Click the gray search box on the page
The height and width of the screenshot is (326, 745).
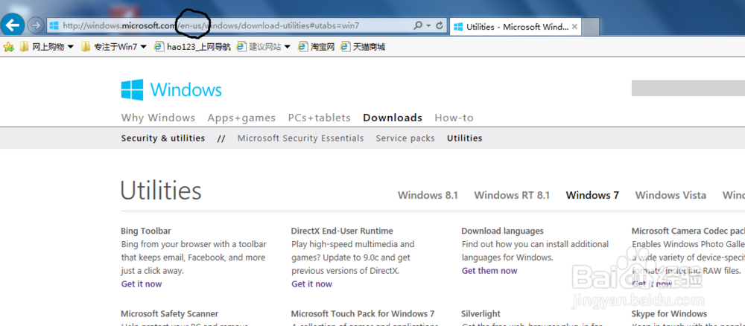[688, 89]
